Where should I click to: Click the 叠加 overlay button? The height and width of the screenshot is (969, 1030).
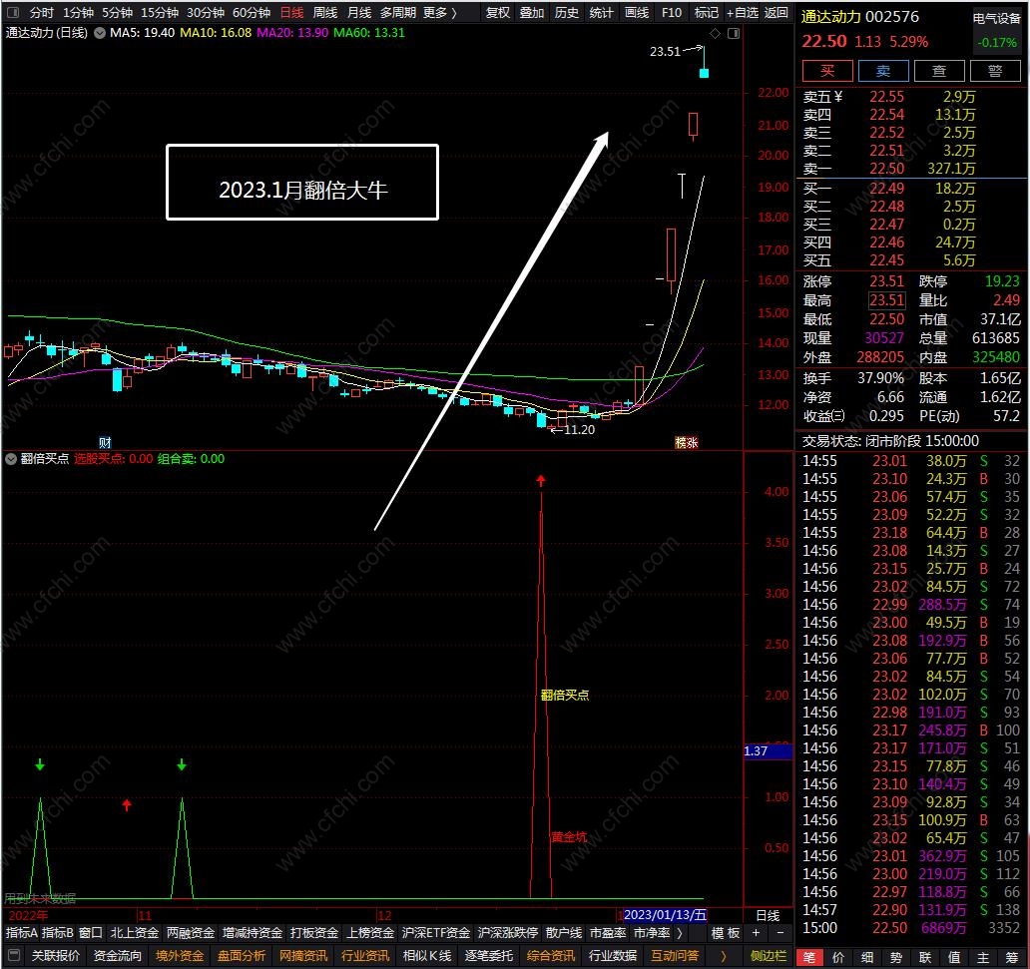[531, 13]
